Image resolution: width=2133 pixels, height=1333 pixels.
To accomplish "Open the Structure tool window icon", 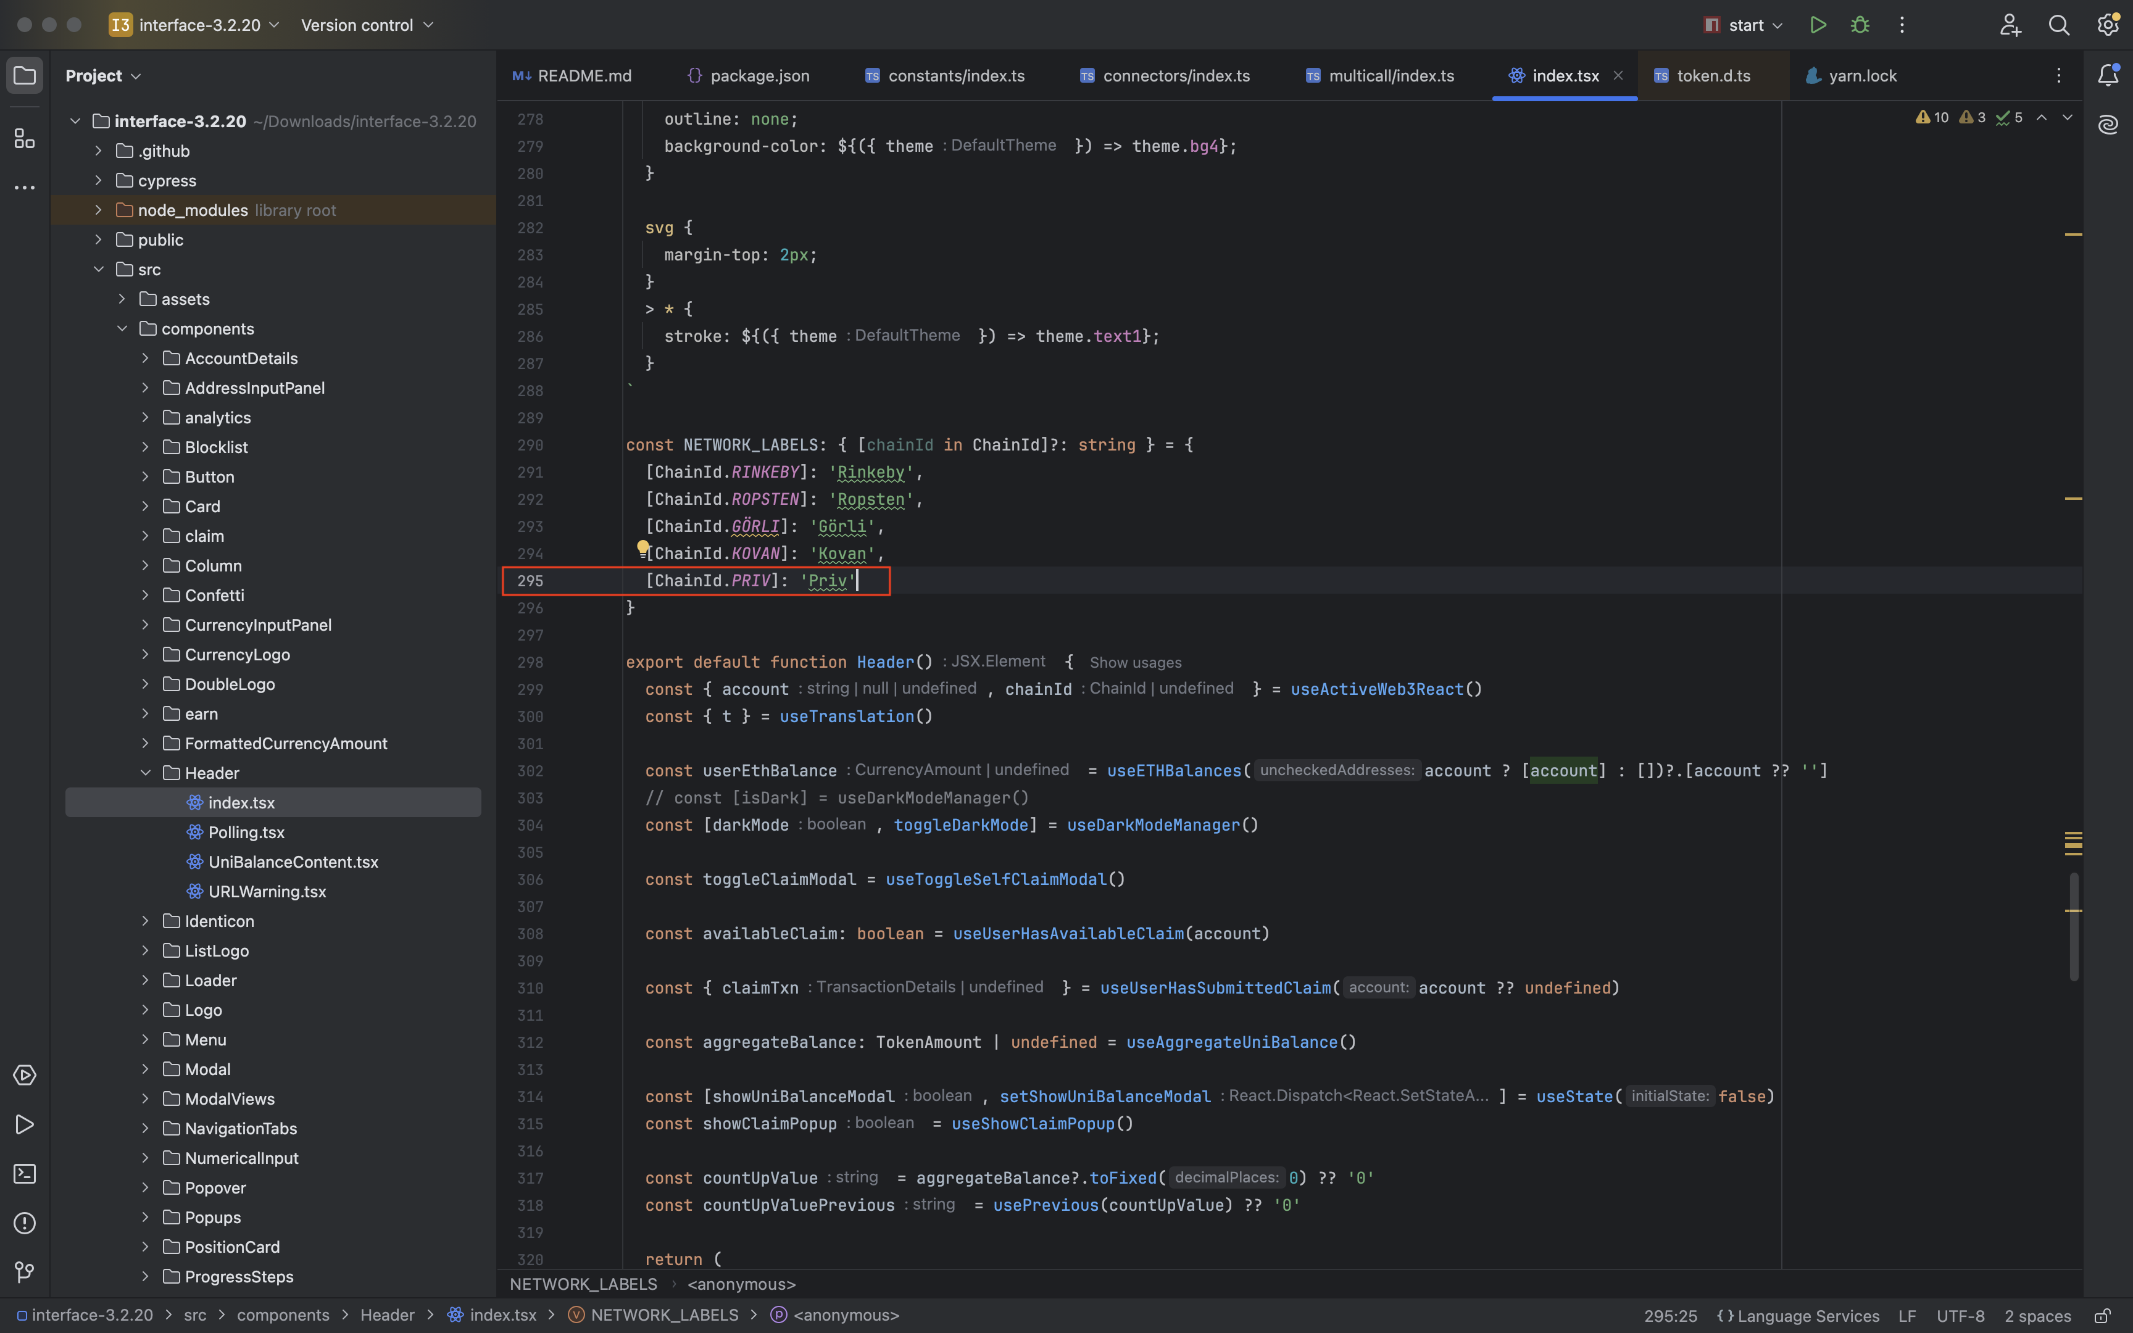I will [x=25, y=138].
